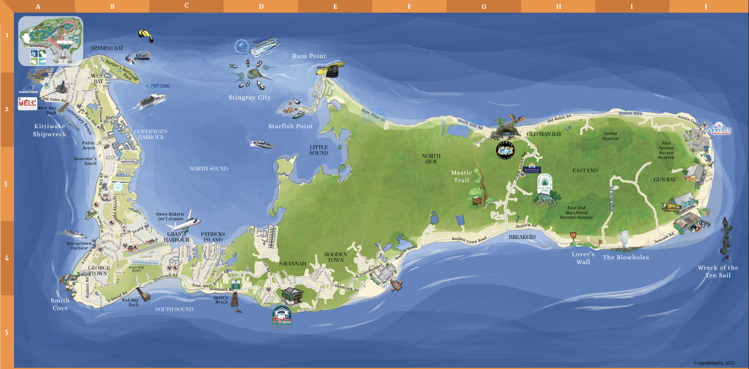This screenshot has height=369, width=749.
Task: Select the Kitesurf Cayman logo
Action: 142,57
